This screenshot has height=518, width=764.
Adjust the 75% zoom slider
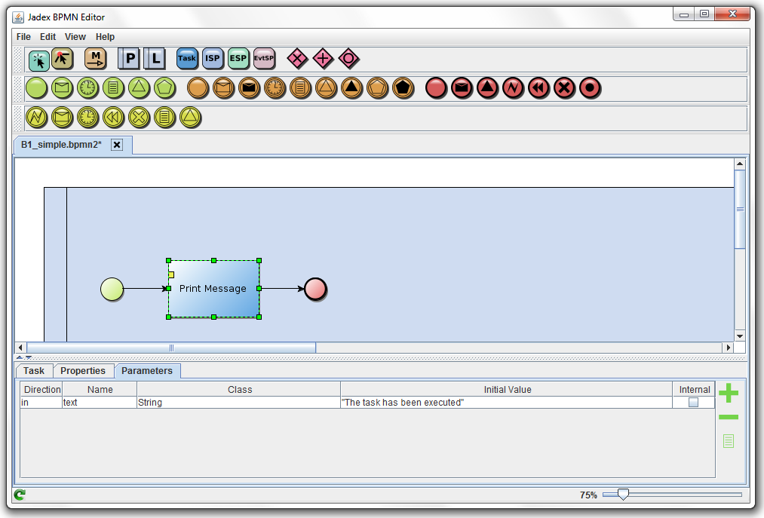622,495
